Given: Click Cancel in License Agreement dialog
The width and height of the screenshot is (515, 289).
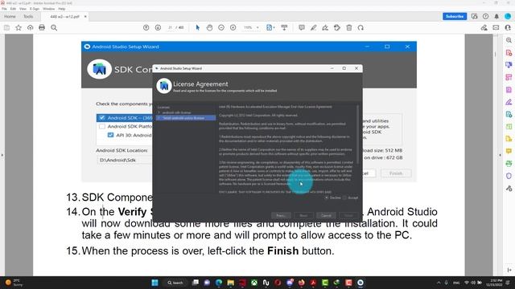Looking at the screenshot, I should pyautogui.click(x=326, y=216).
